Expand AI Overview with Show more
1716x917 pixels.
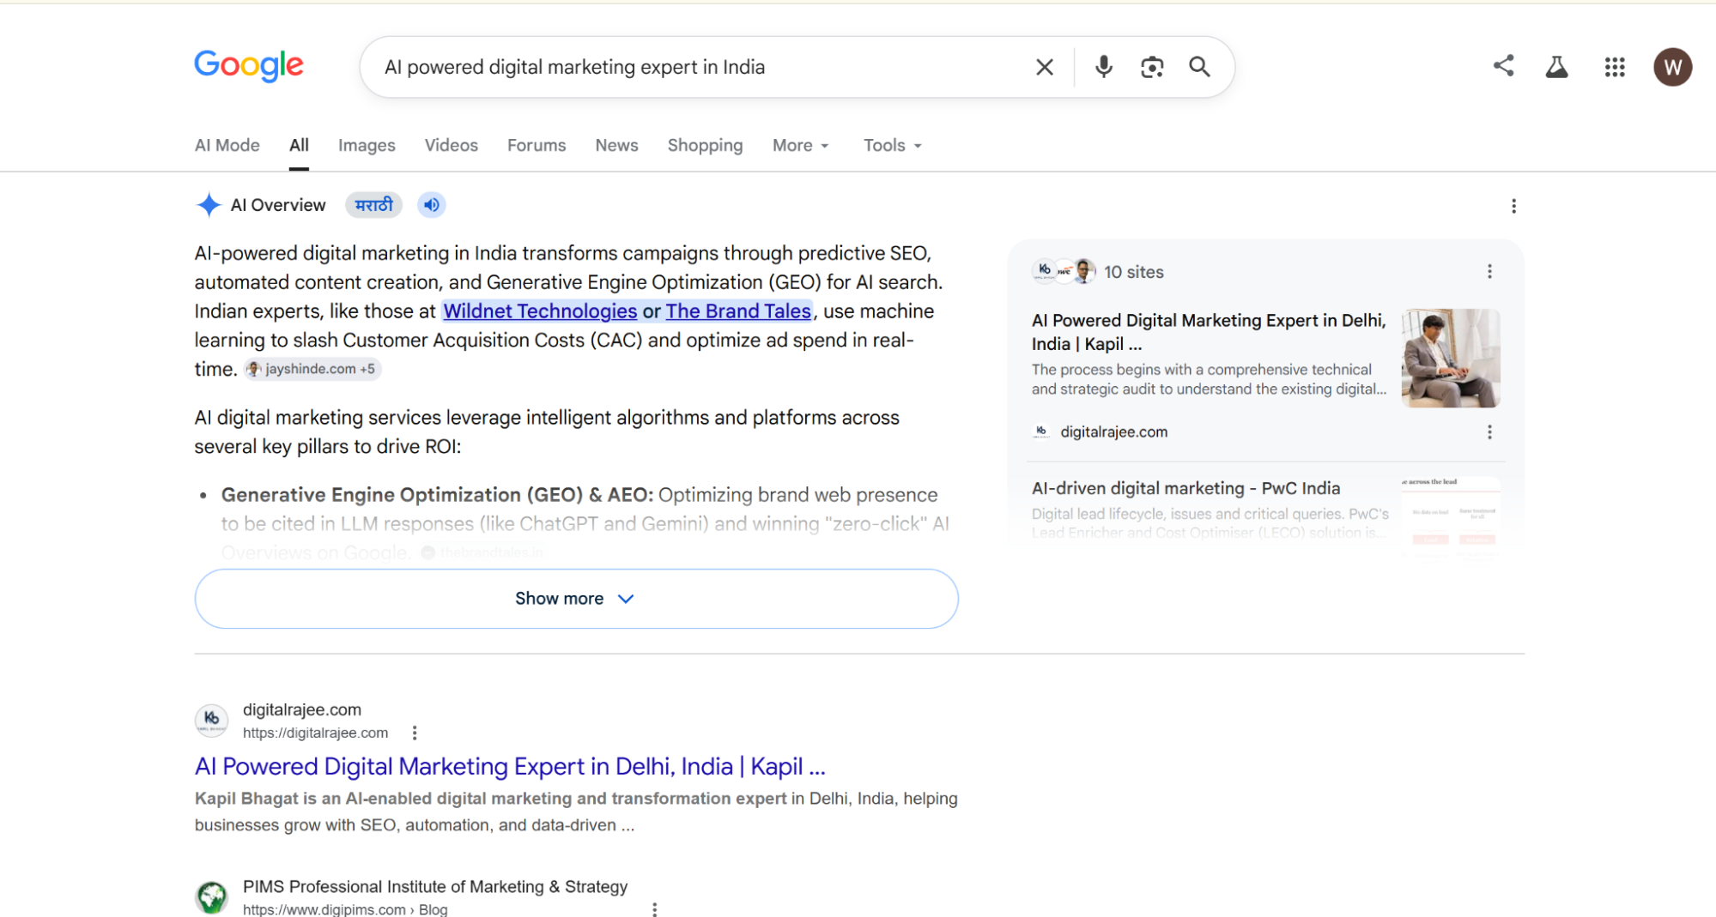tap(576, 599)
